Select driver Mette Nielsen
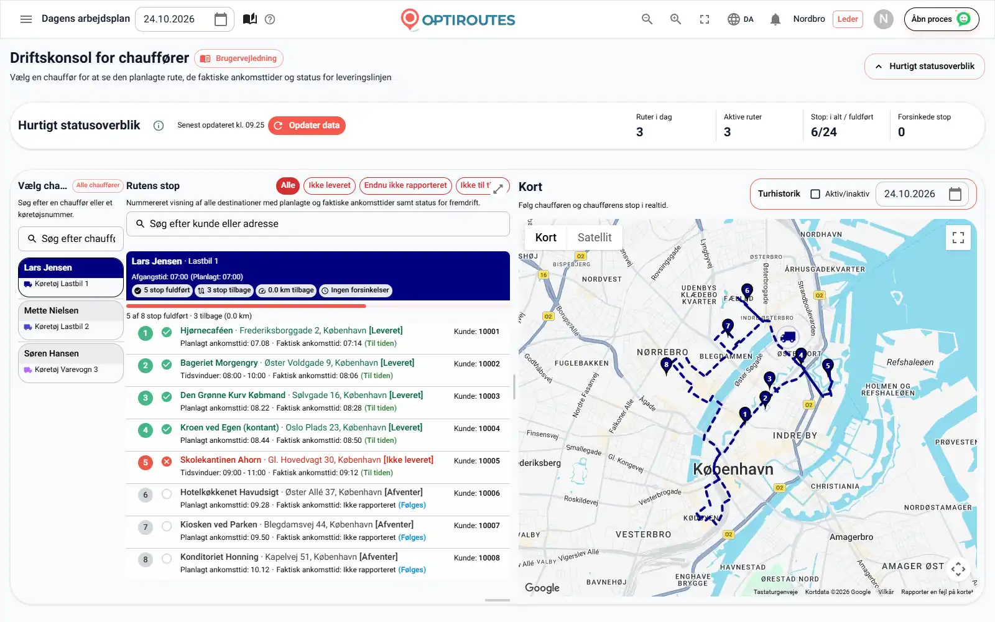995x622 pixels. coord(71,320)
